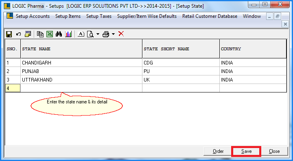
Task: Click the empty short name cell in row 4
Action: click(x=181, y=88)
